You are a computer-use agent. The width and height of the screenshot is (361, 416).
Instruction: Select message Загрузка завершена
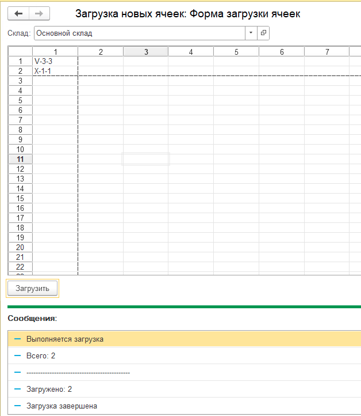[x=185, y=406]
